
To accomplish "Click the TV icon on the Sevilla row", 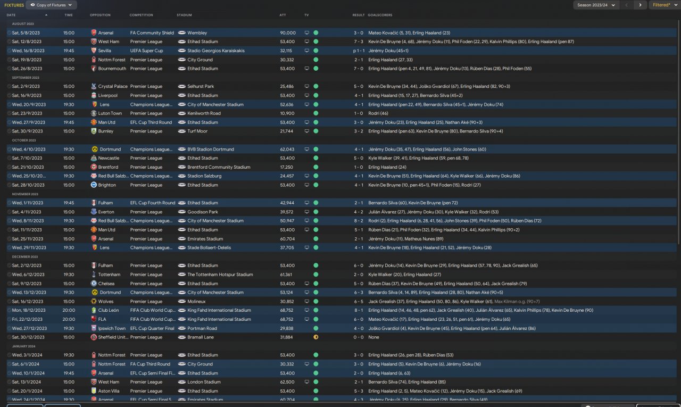I will pyautogui.click(x=306, y=51).
